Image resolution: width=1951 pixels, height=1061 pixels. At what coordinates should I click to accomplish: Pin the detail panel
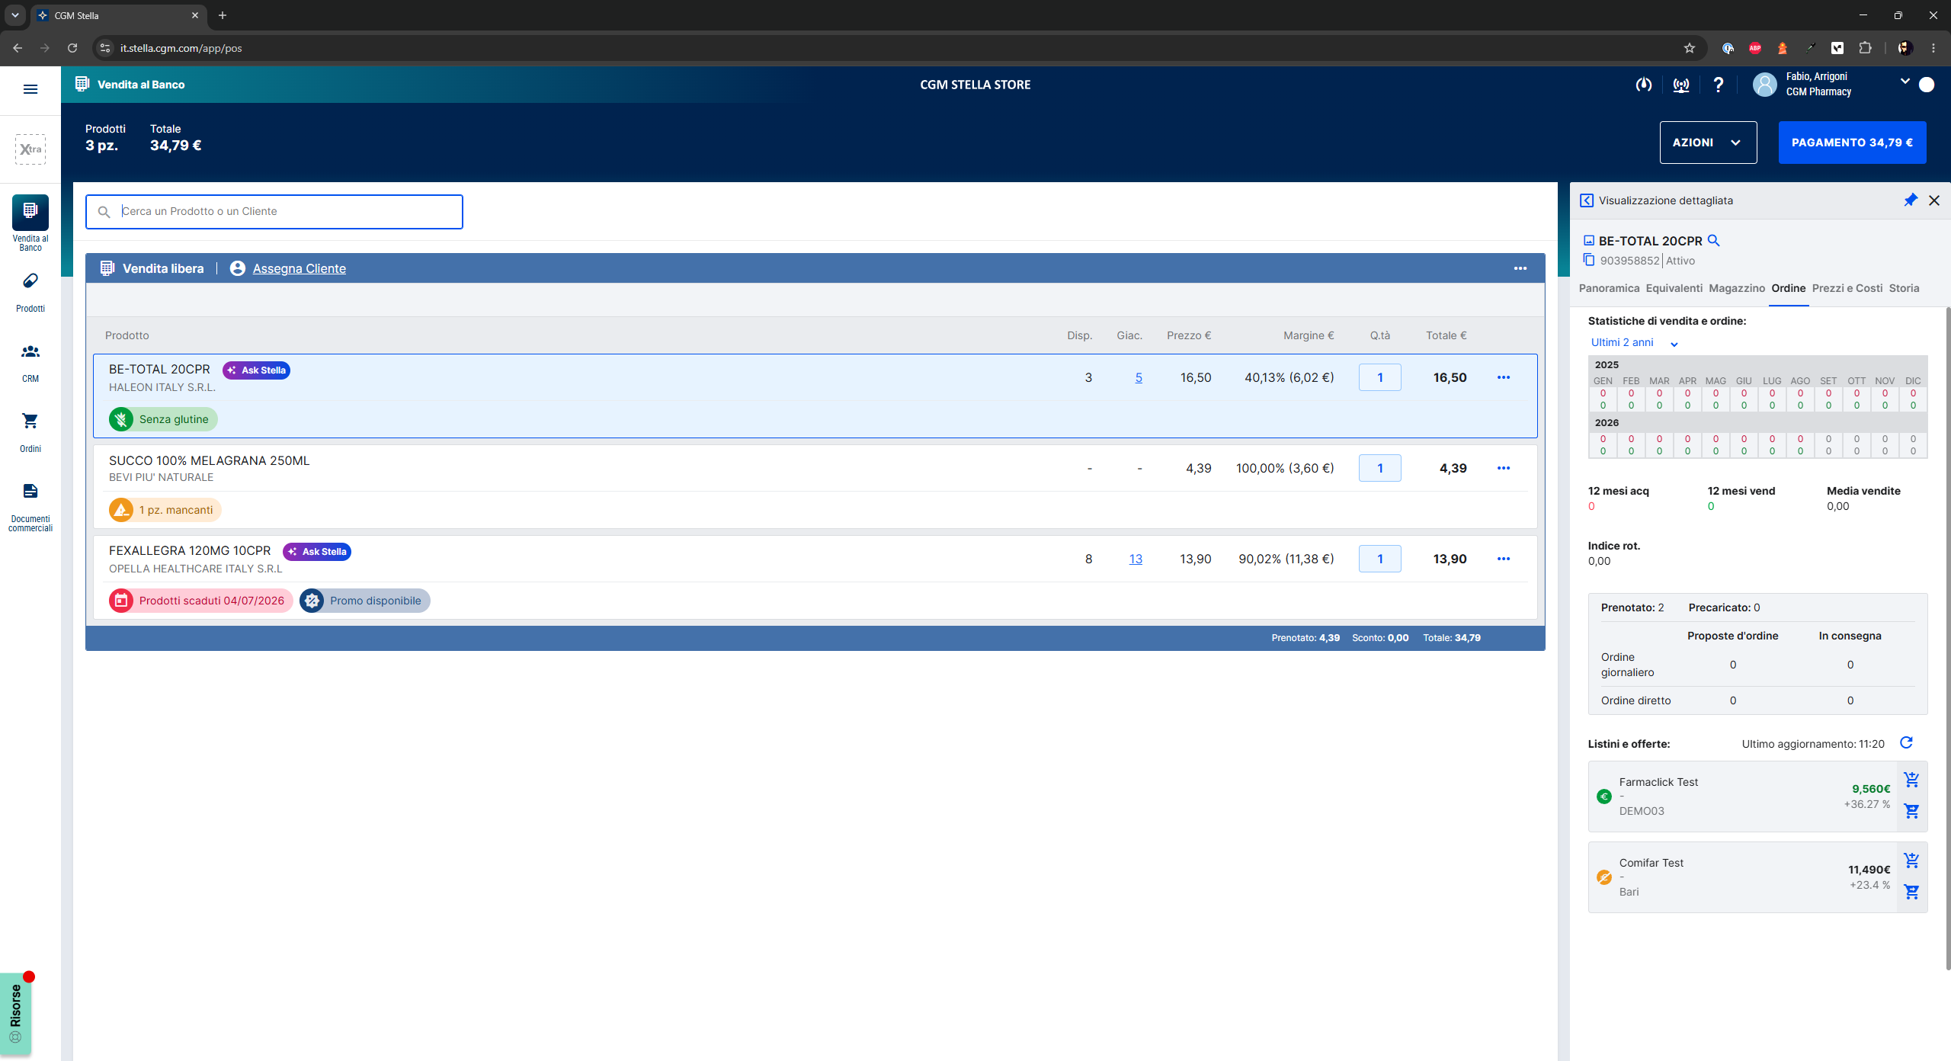coord(1910,200)
